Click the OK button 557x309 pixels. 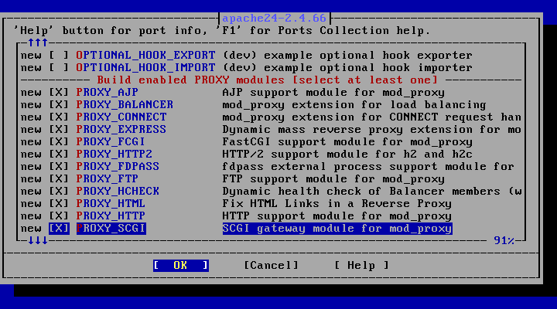(x=181, y=266)
